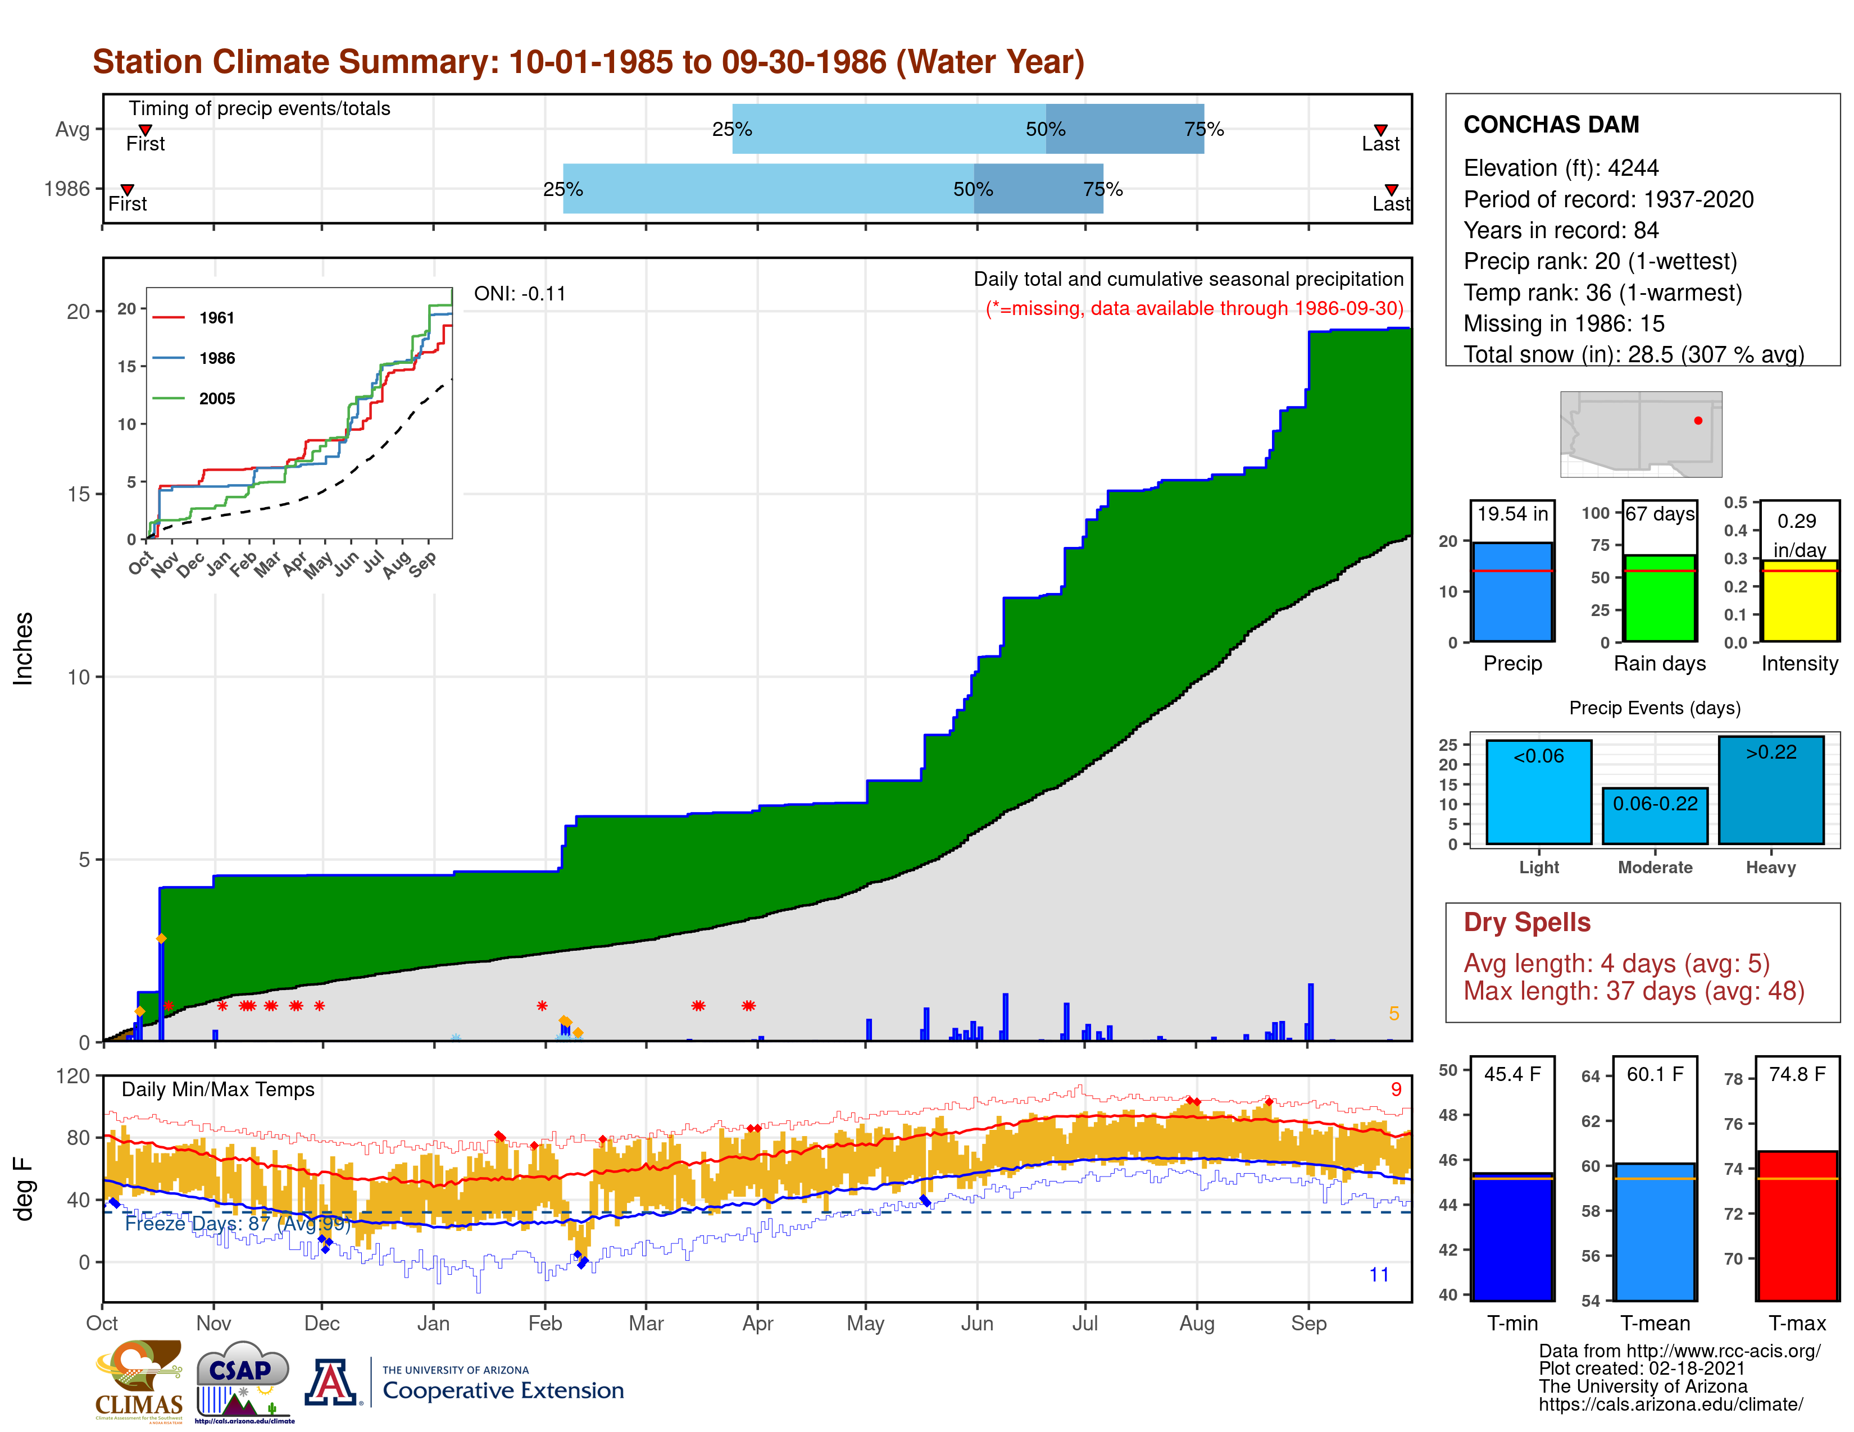Click the 'Jun' label on the bottom axis
1854x1432 pixels.
click(977, 1324)
